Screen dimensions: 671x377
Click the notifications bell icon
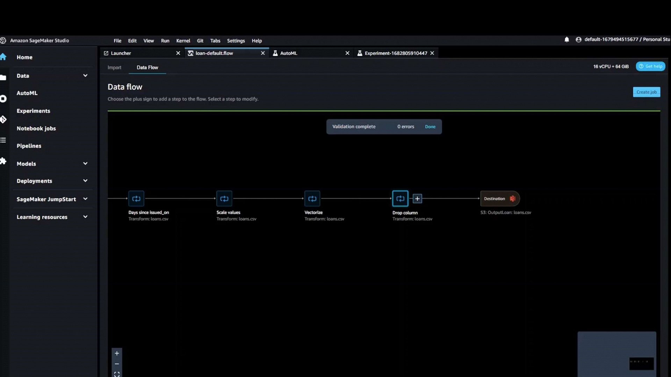[567, 39]
